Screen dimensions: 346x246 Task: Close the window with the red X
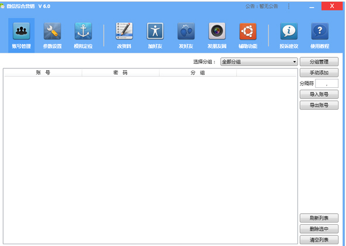point(332,6)
